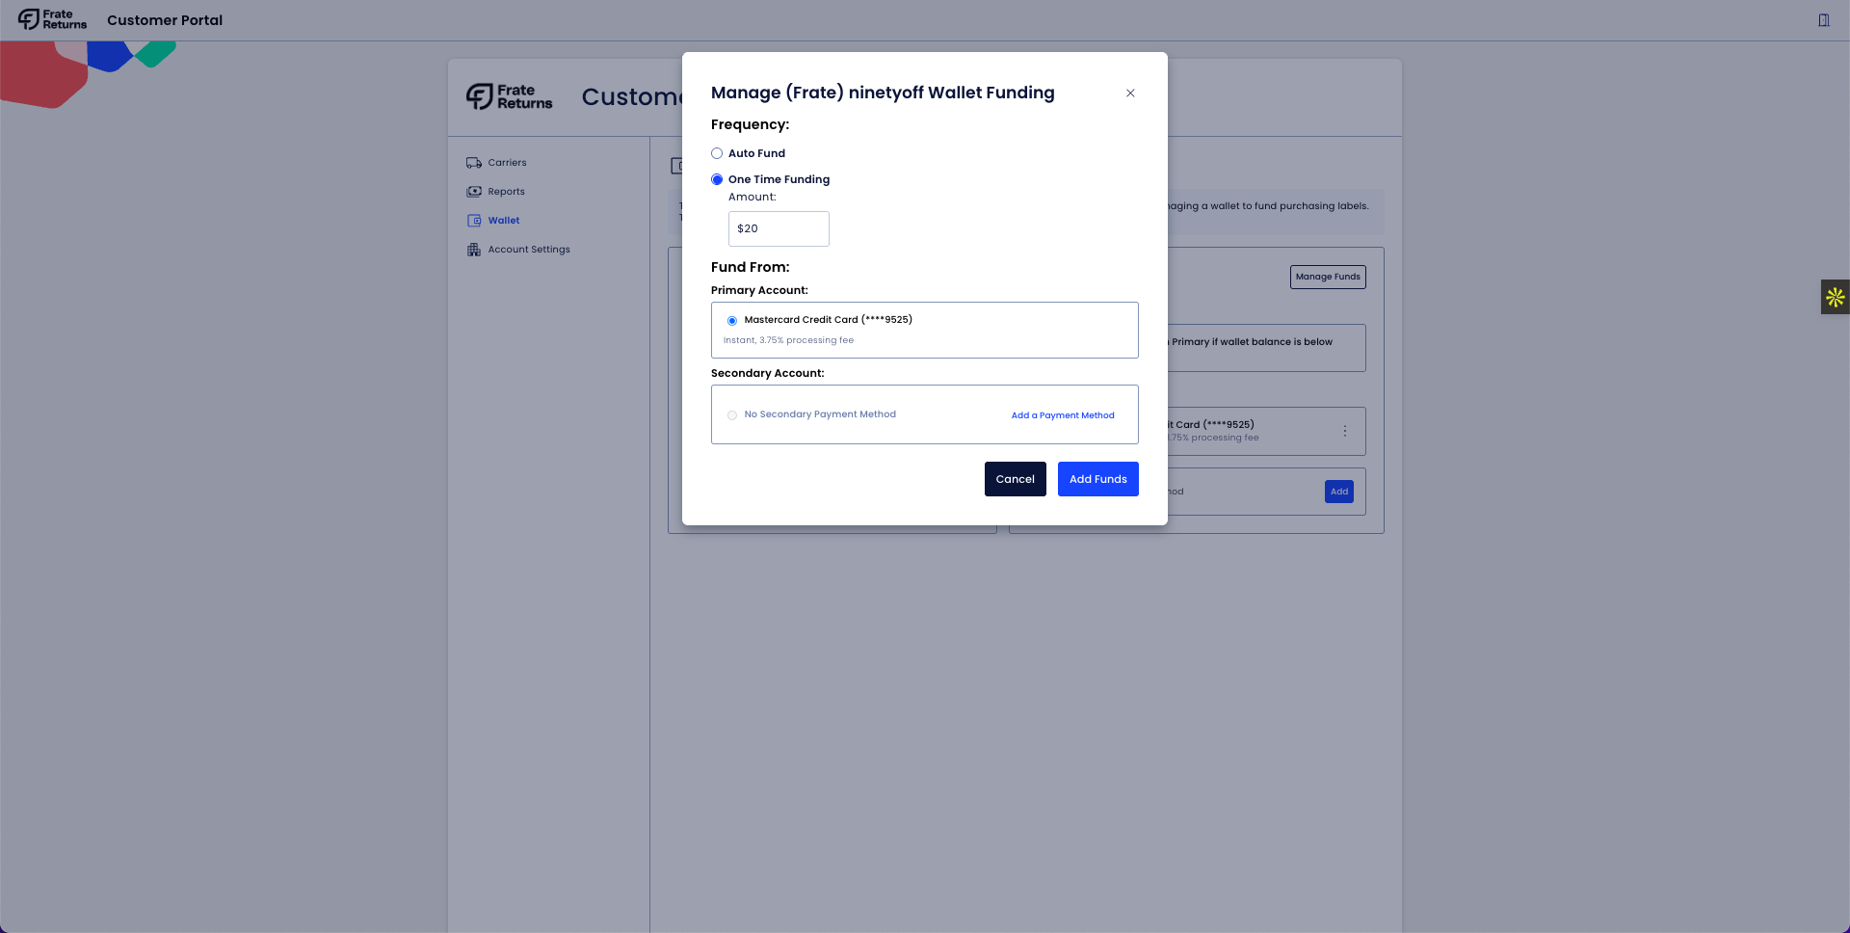This screenshot has height=933, width=1850.
Task: Click Add a Payment Method link
Action: coord(1063,415)
